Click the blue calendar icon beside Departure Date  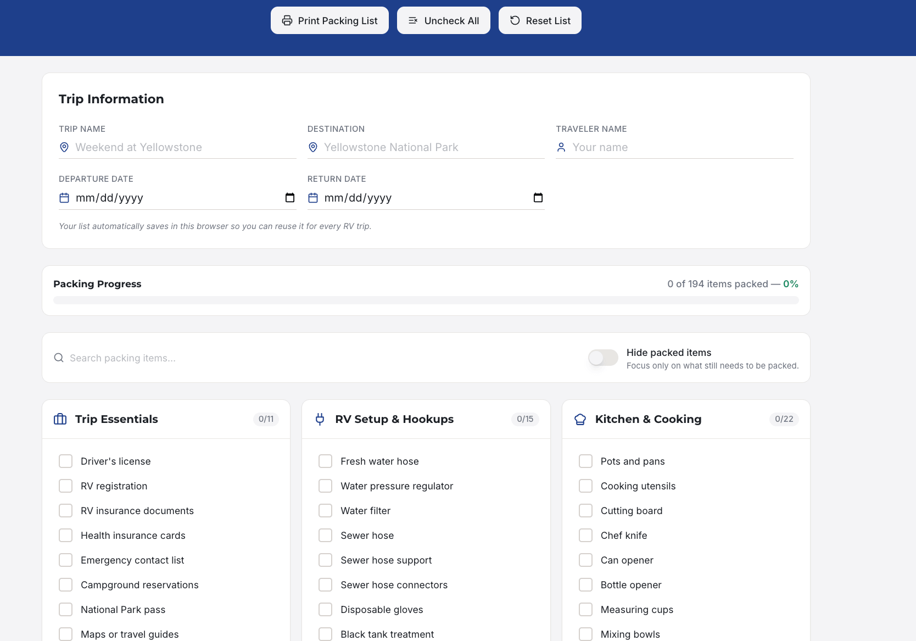(x=64, y=198)
